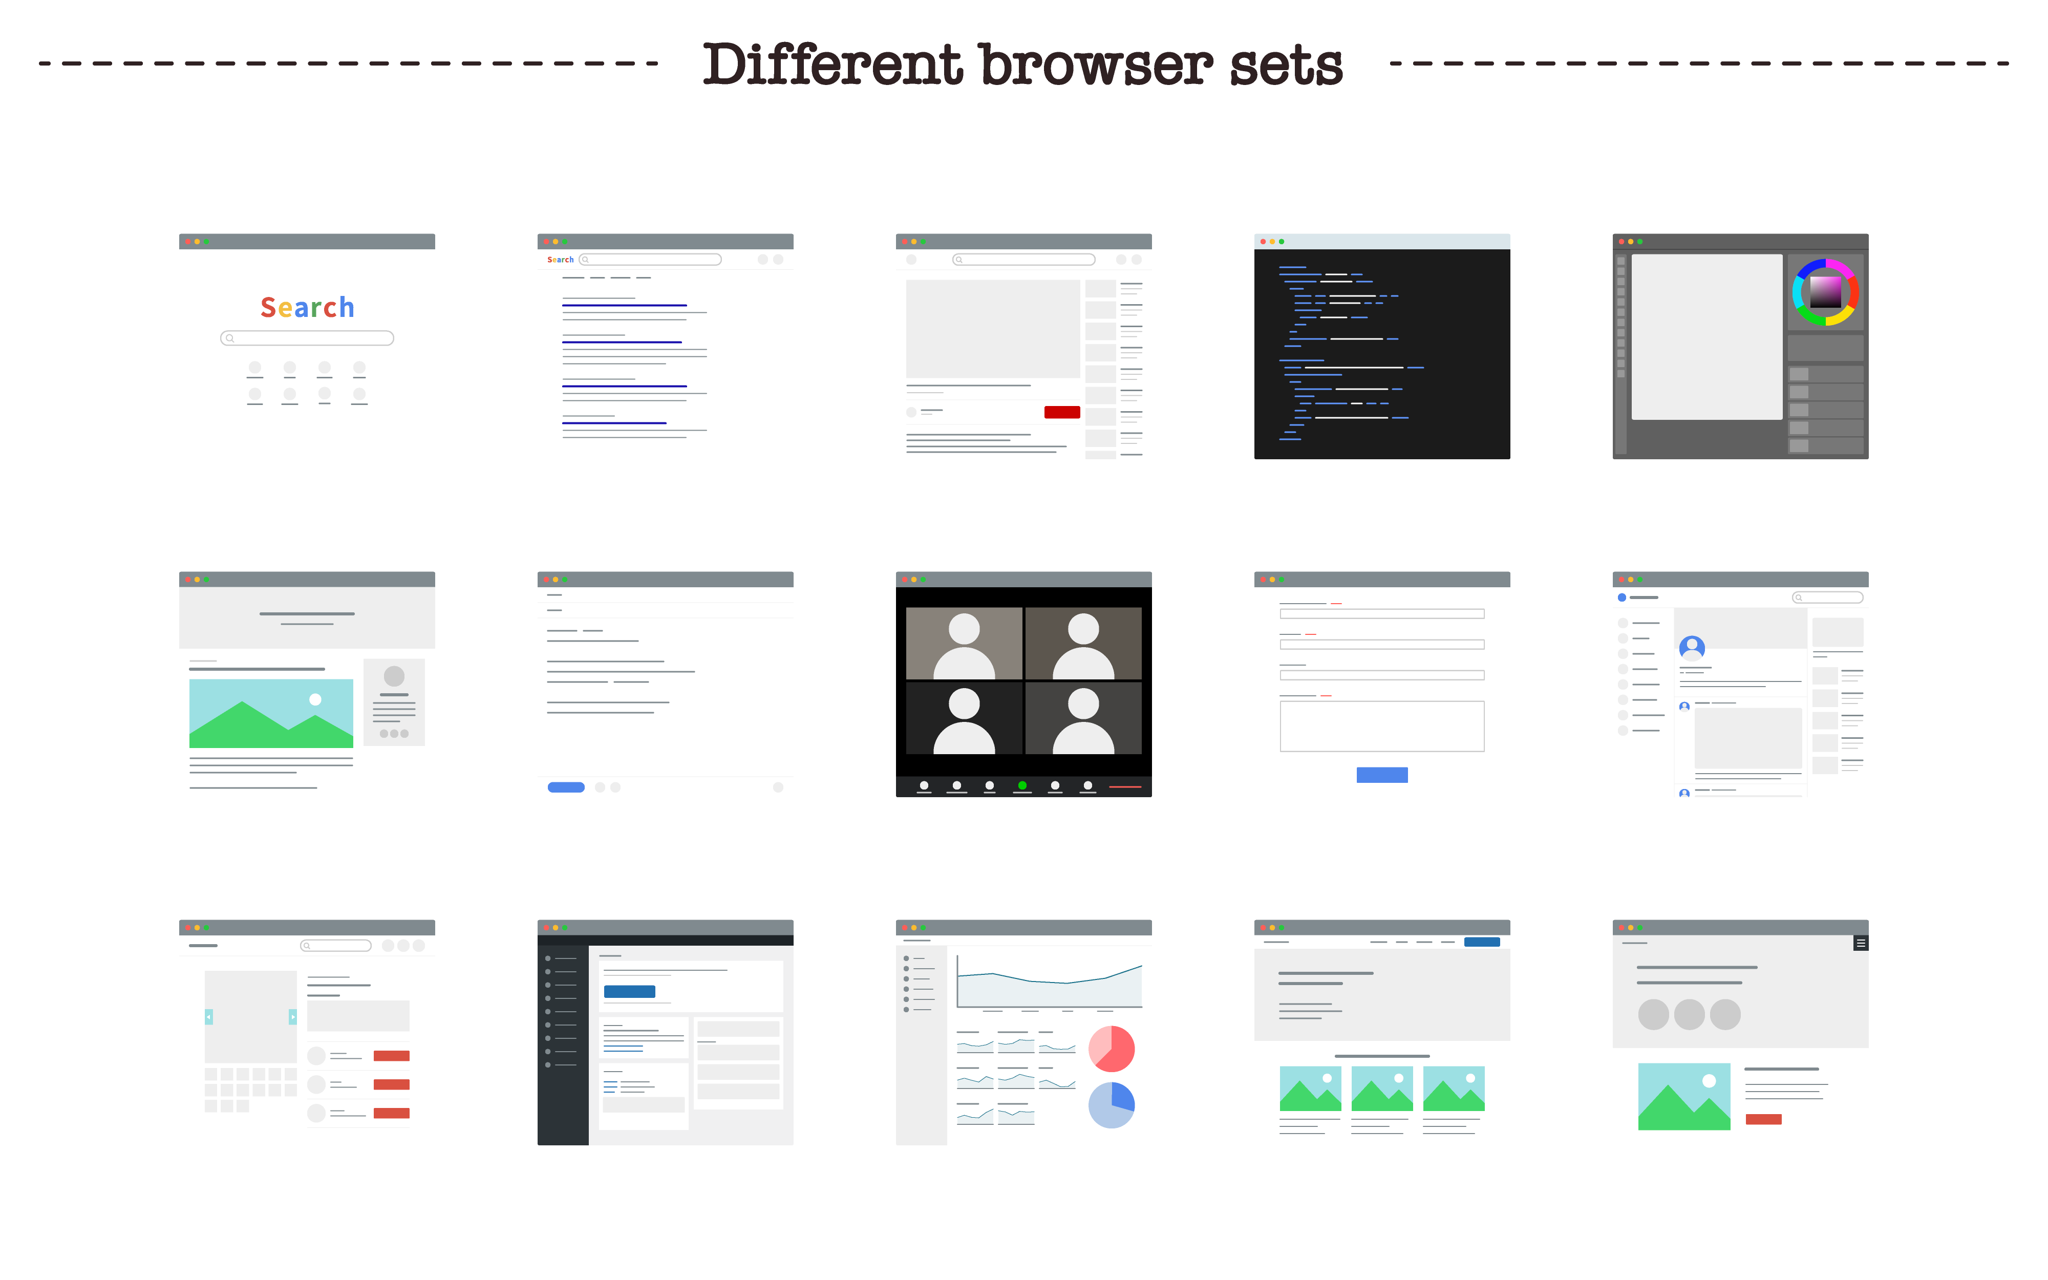The height and width of the screenshot is (1280, 2048).
Task: Click the large blue profile avatar on the social page
Action: pos(1691,649)
